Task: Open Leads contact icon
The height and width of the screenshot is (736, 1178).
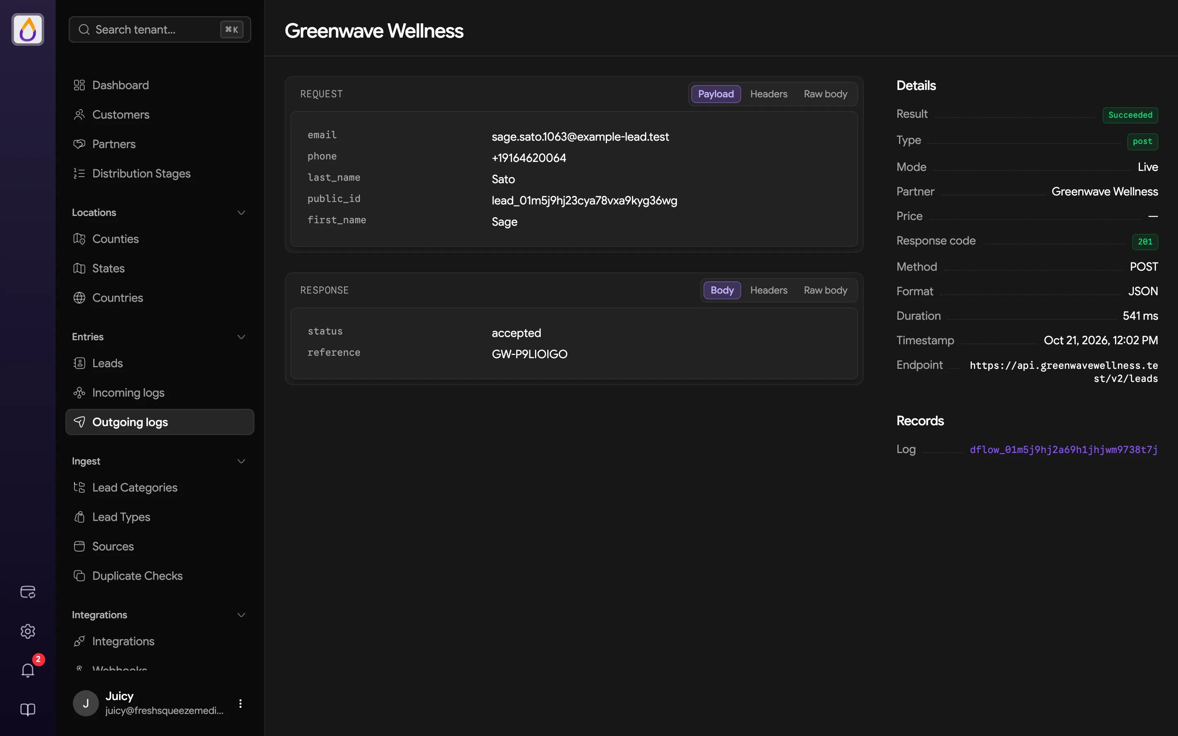Action: click(x=79, y=363)
